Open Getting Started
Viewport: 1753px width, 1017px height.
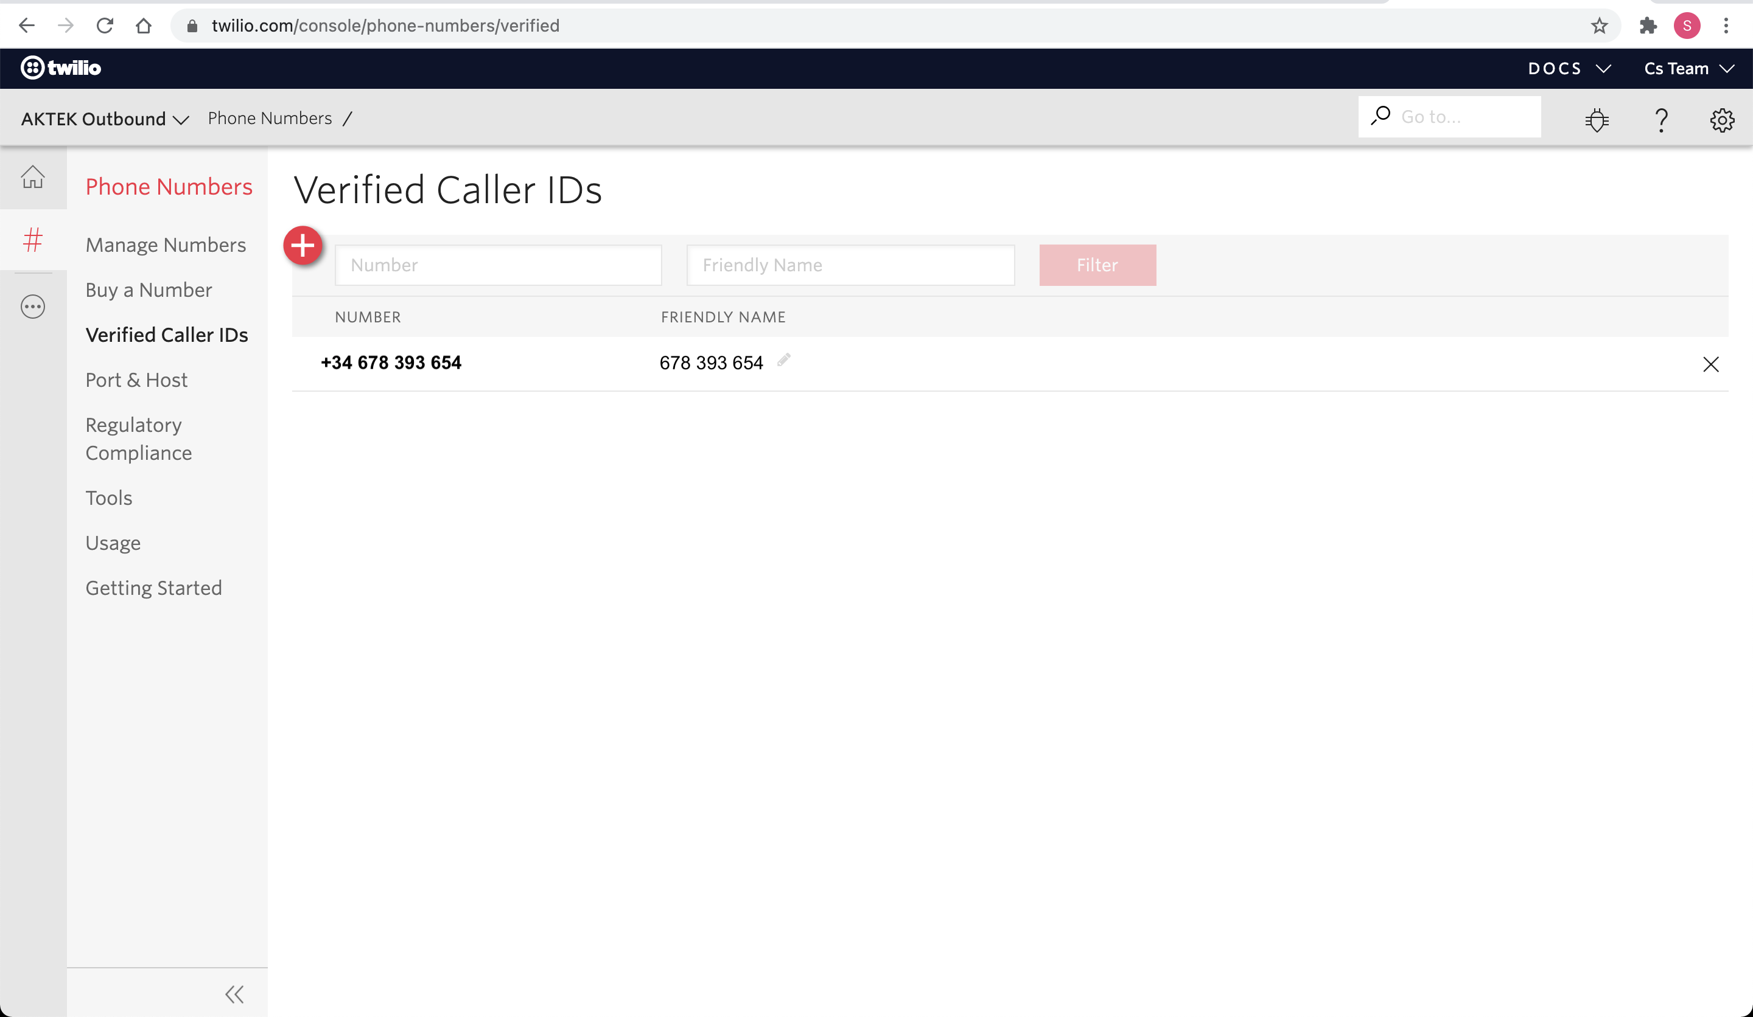(x=154, y=588)
